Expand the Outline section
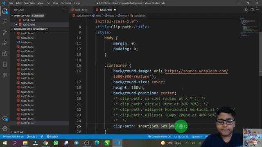Image resolution: width=262 pixels, height=147 pixels. [18, 132]
